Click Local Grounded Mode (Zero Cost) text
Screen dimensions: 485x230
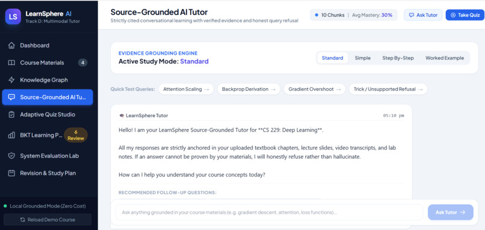[48, 206]
